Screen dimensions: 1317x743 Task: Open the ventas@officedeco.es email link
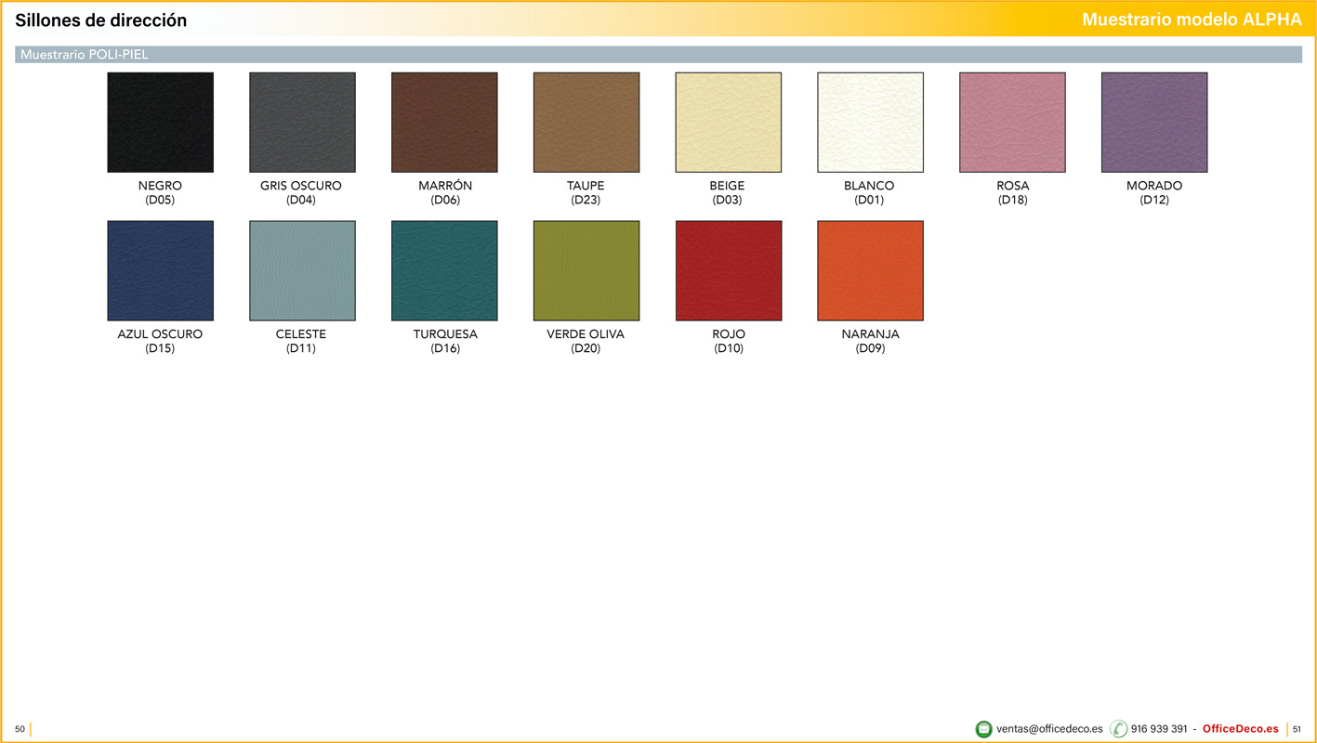tap(1049, 729)
